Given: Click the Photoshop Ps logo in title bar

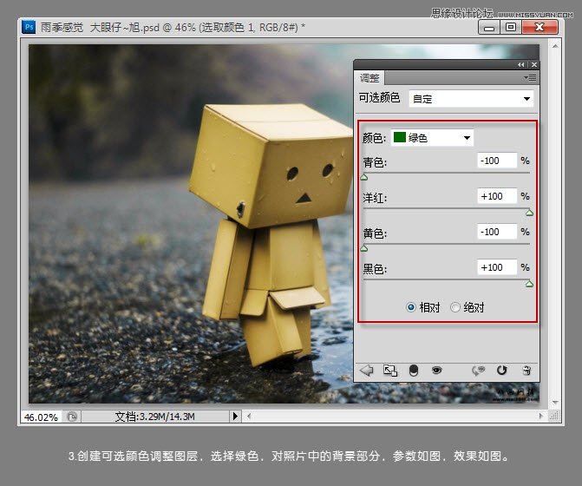Looking at the screenshot, I should [x=29, y=27].
